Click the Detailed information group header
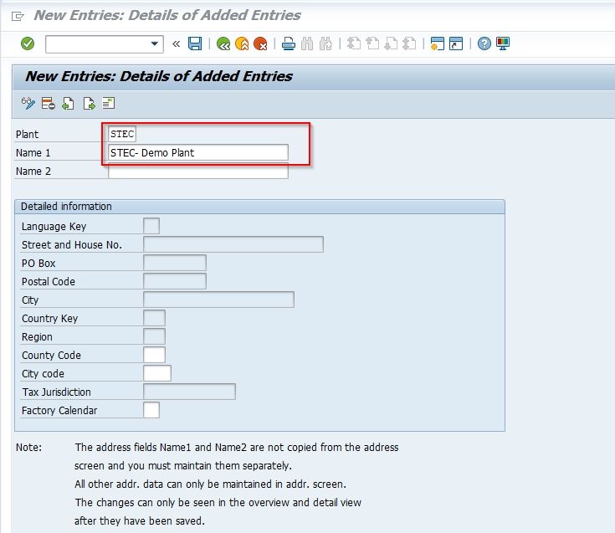 click(x=259, y=207)
